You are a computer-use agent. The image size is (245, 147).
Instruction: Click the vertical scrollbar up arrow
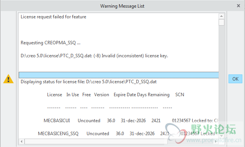click(x=221, y=16)
